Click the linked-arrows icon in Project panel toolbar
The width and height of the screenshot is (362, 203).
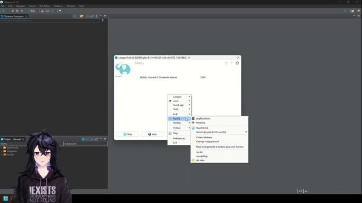96,139
